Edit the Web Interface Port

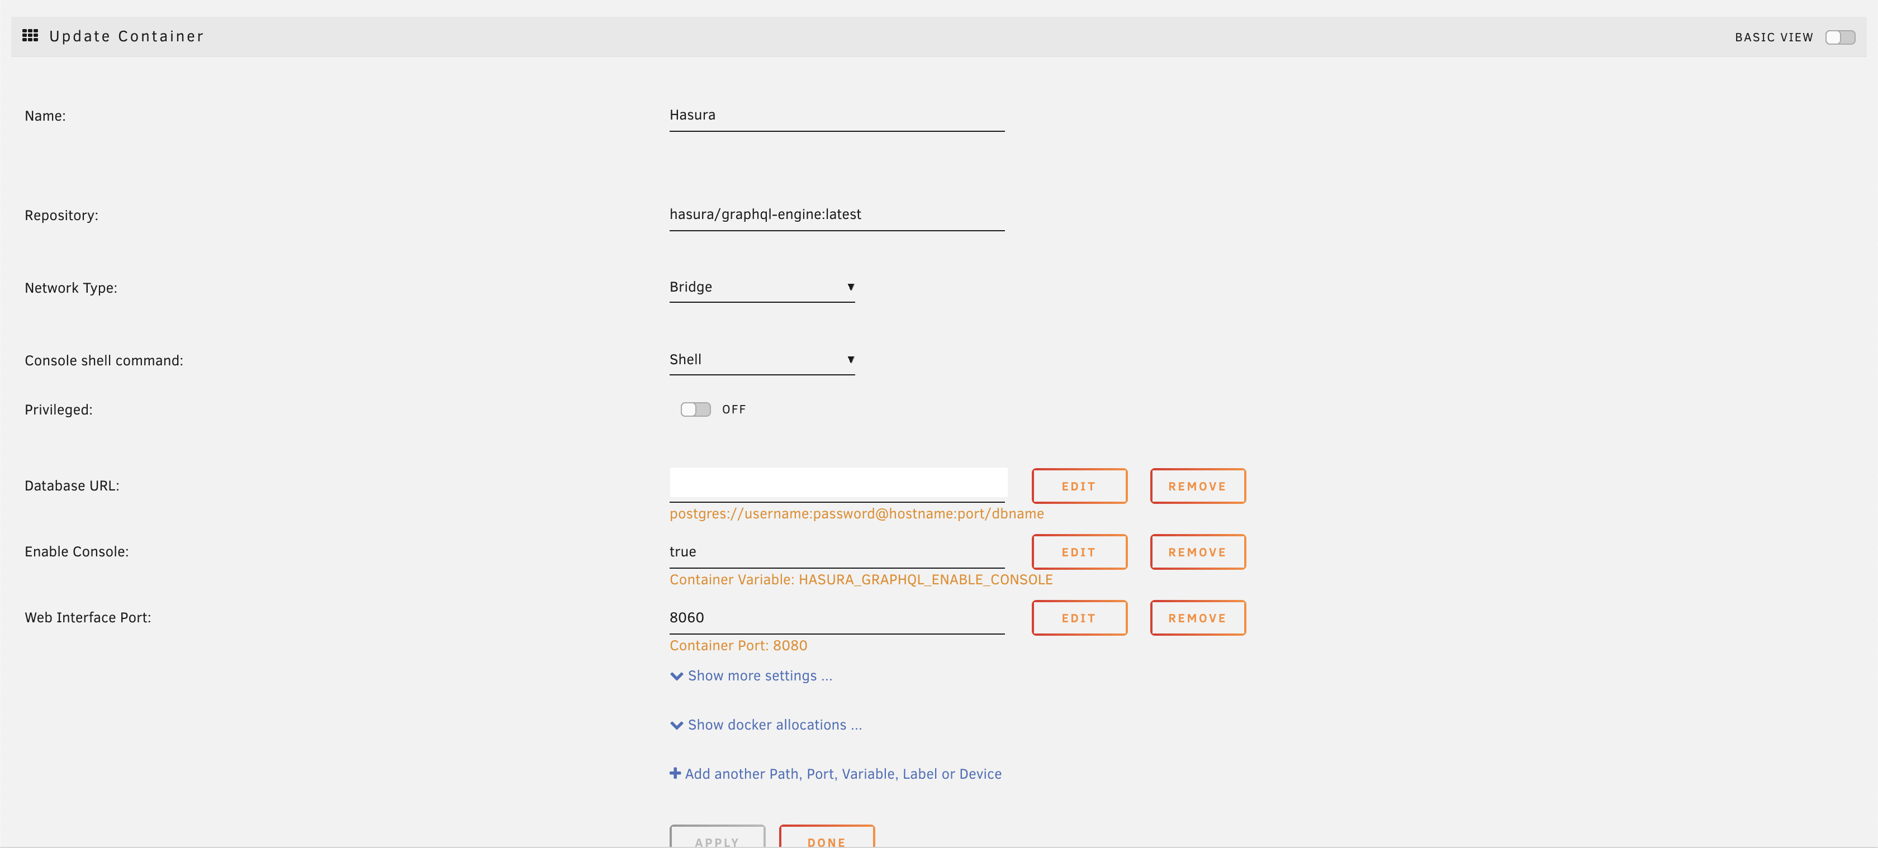[1079, 618]
